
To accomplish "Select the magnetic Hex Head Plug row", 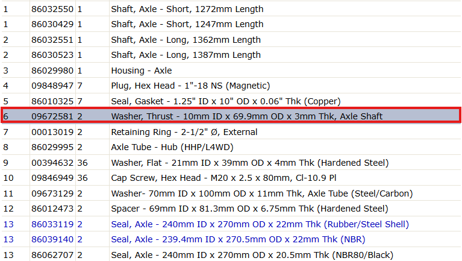I will pos(231,86).
